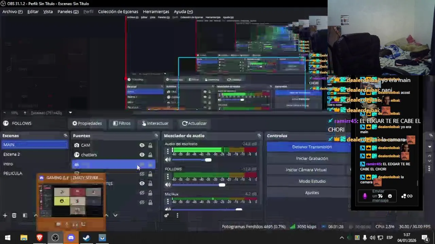435x244 pixels.
Task: Open the Herramientas menu
Action: [x=156, y=12]
